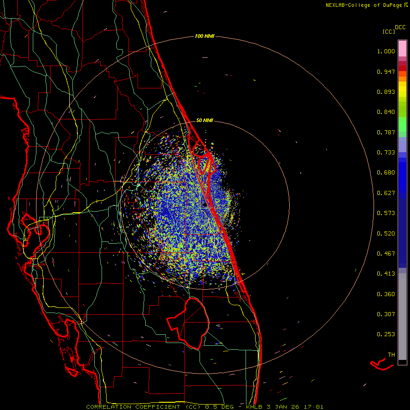Viewport: 410px width, 410px height.
Task: Select the 0.947 scale value
Action: coord(386,72)
